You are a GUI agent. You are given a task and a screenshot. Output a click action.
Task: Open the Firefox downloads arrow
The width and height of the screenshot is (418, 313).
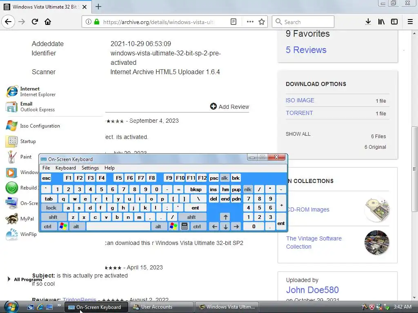368,22
